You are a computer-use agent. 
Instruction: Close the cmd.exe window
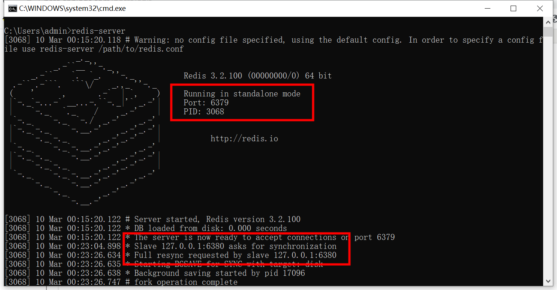[x=539, y=9]
